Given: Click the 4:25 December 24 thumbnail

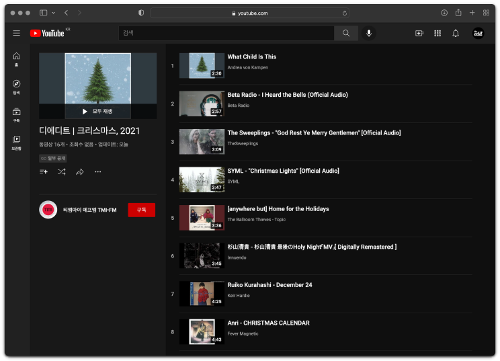Looking at the screenshot, I should (202, 294).
